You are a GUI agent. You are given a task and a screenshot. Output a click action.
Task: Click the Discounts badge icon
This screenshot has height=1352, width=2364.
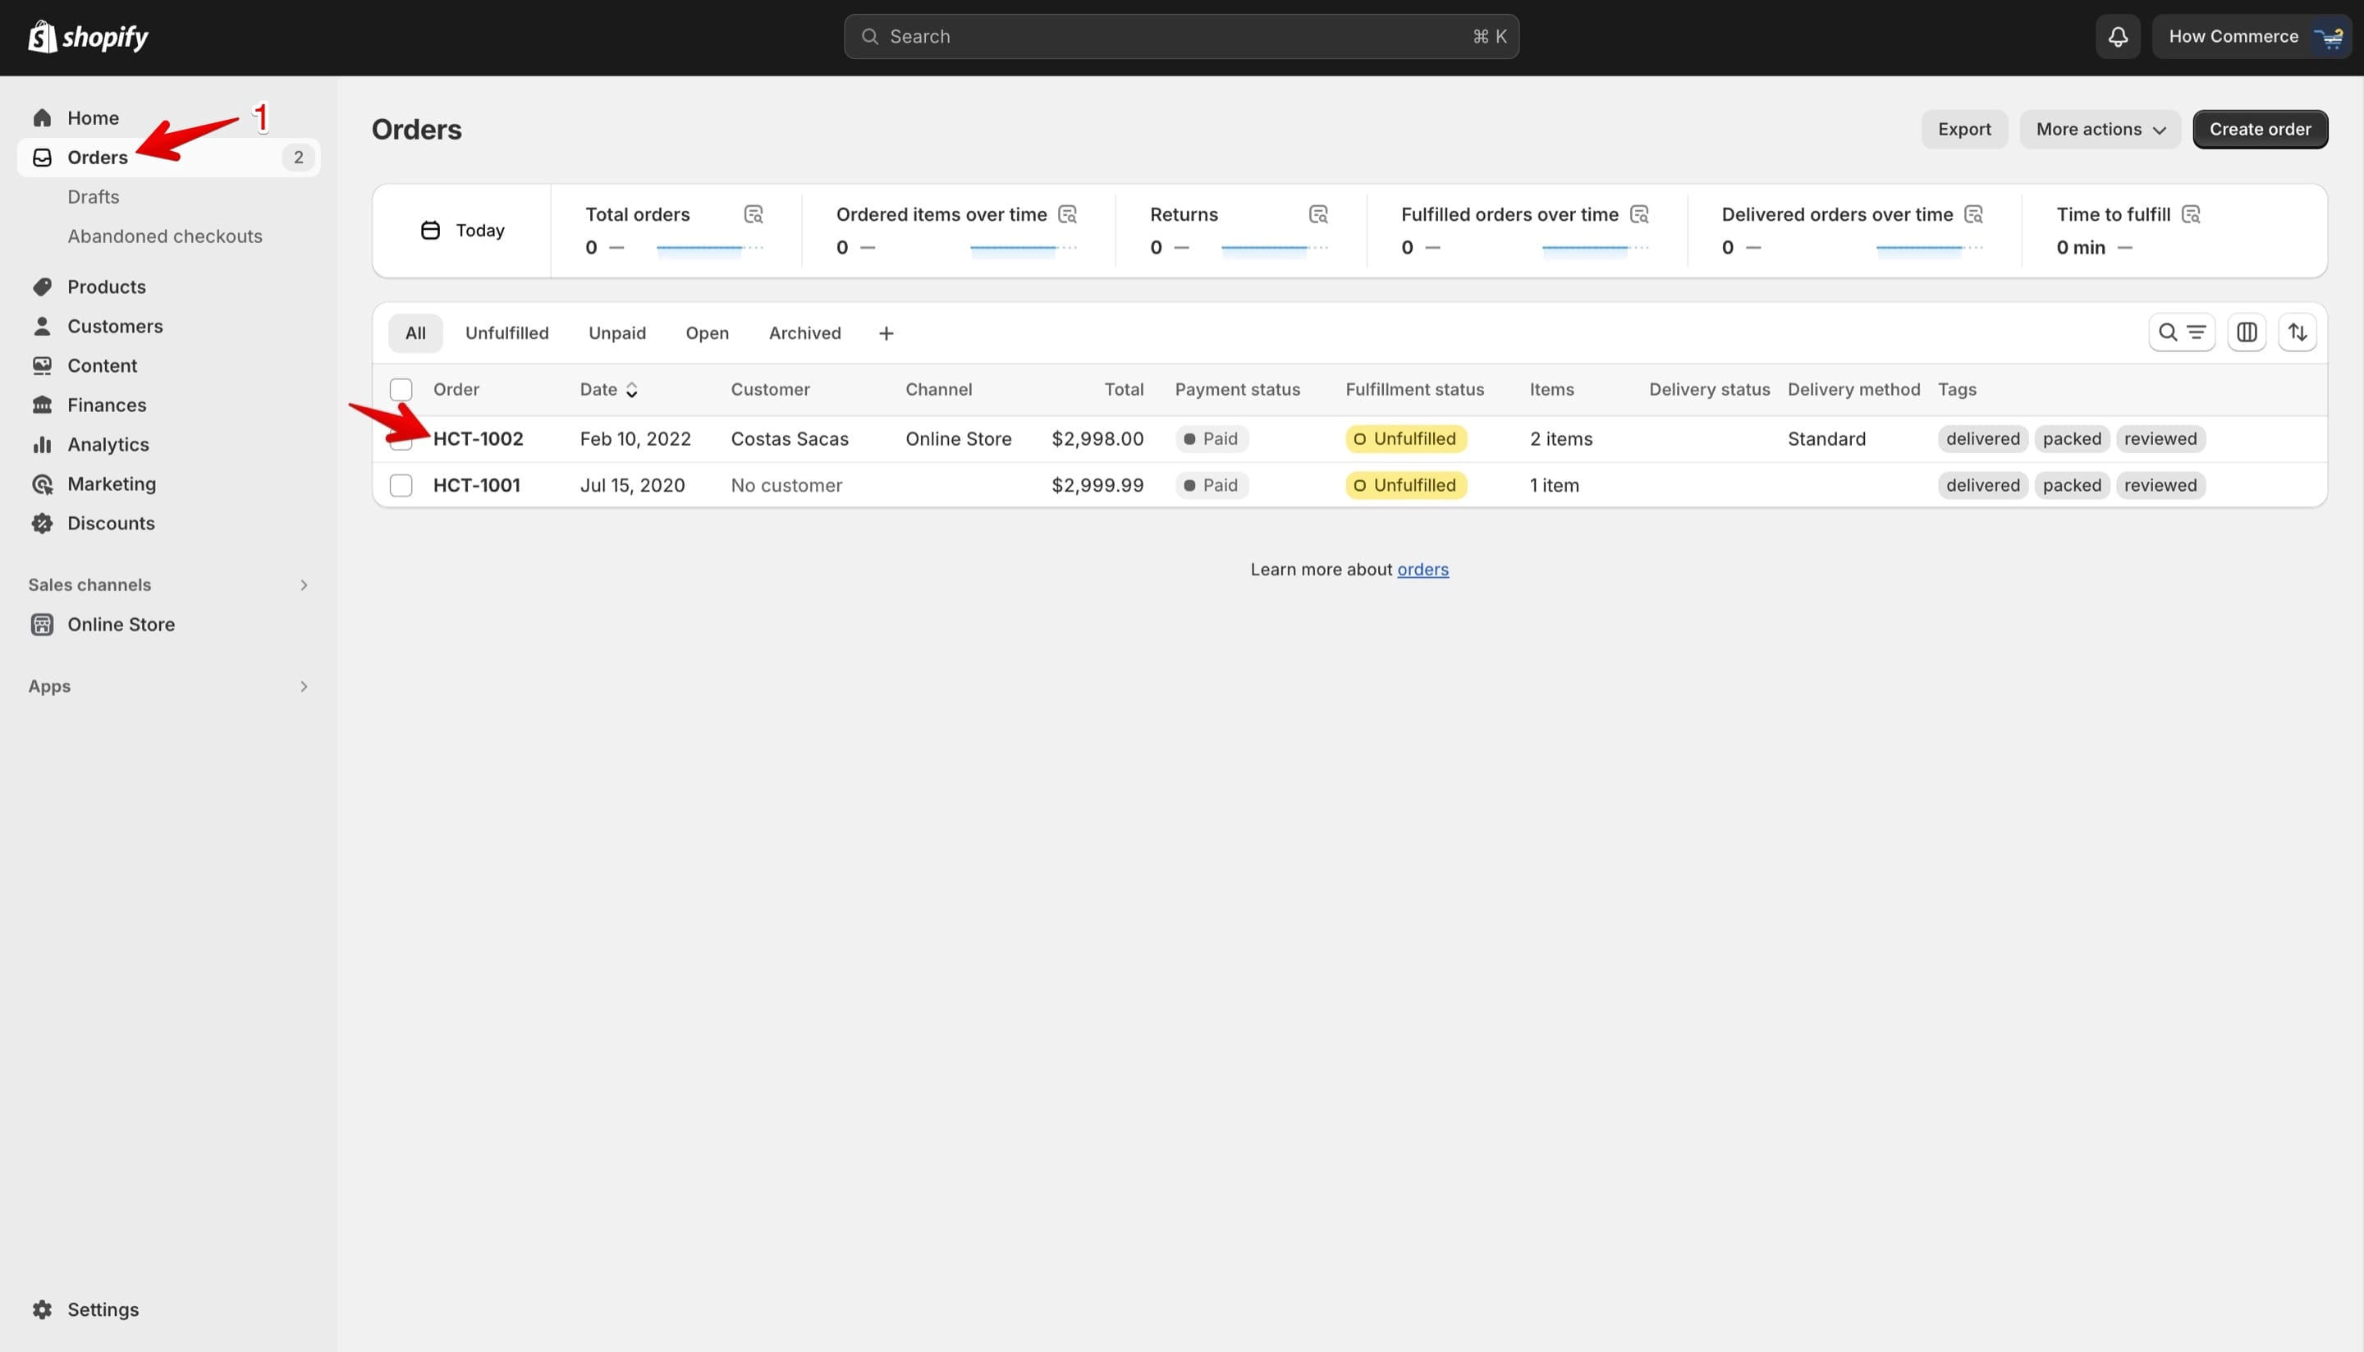[42, 523]
